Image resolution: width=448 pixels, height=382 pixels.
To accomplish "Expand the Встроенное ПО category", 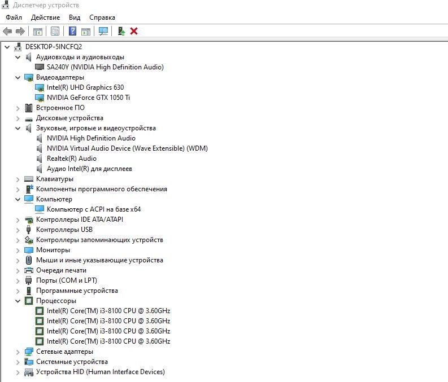I will click(18, 108).
